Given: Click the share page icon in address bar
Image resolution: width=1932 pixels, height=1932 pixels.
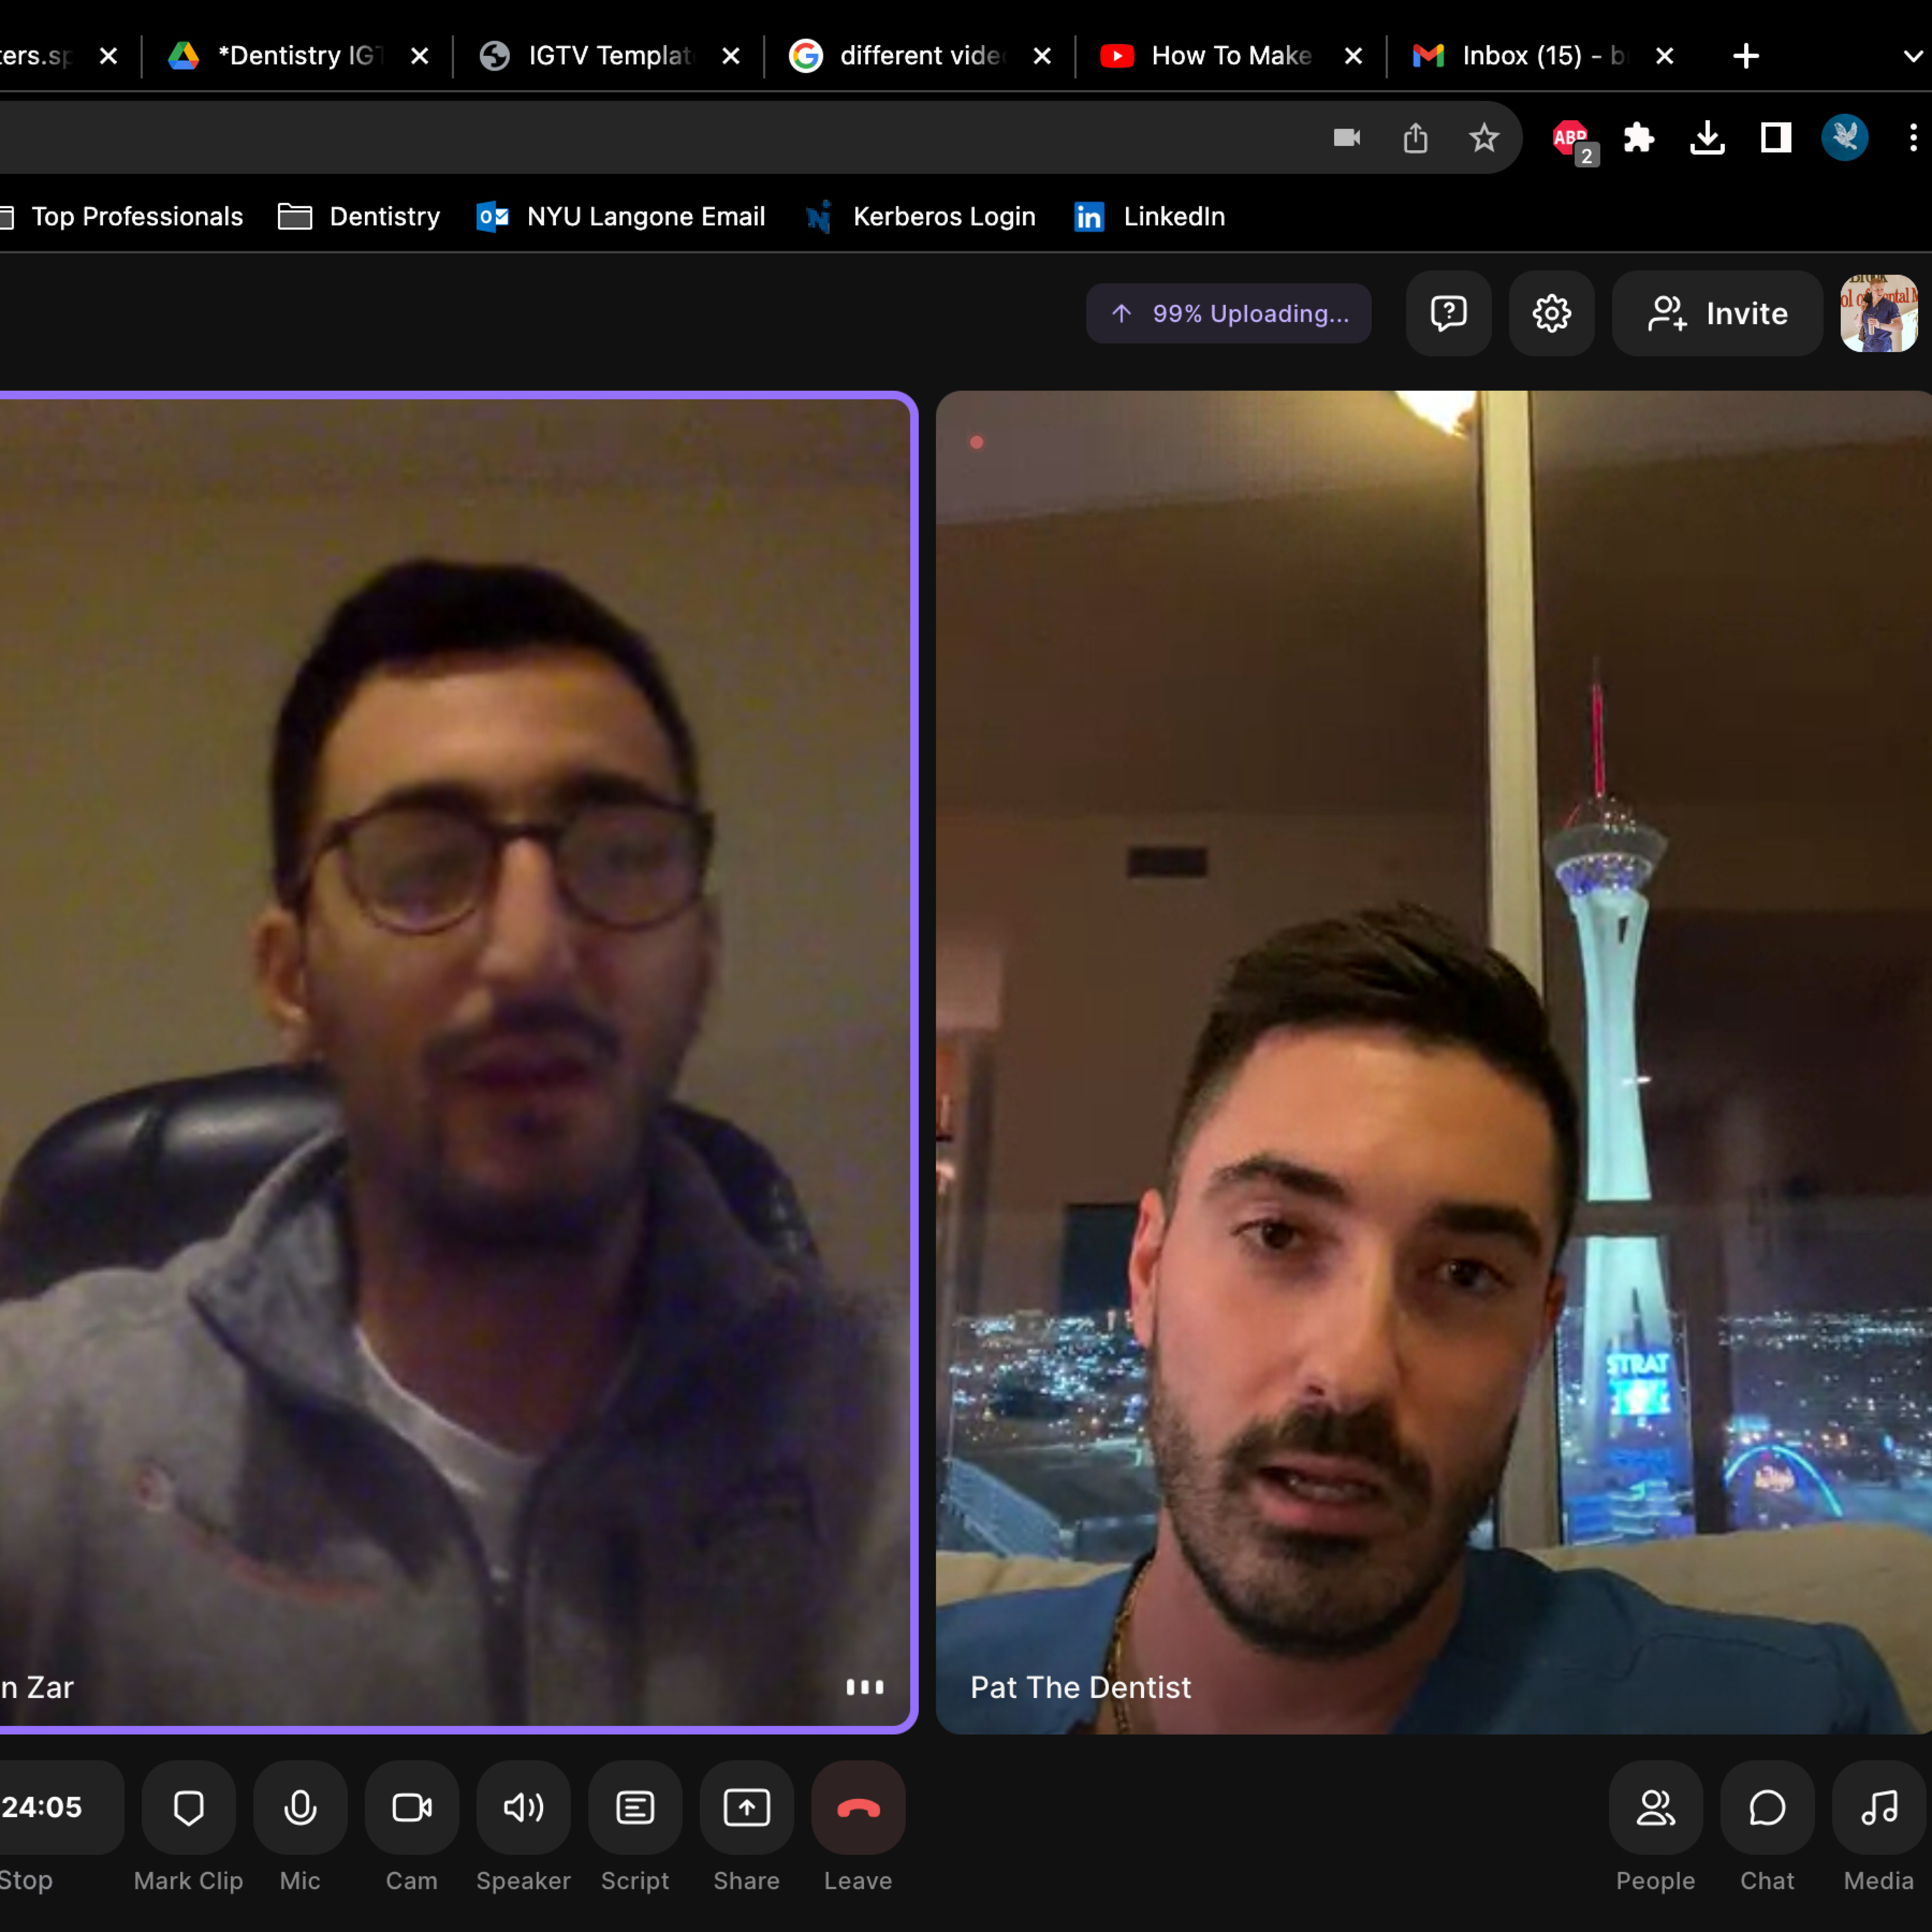Looking at the screenshot, I should 1415,137.
